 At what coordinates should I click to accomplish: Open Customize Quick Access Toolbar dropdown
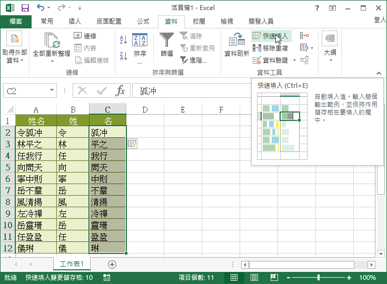(80, 8)
